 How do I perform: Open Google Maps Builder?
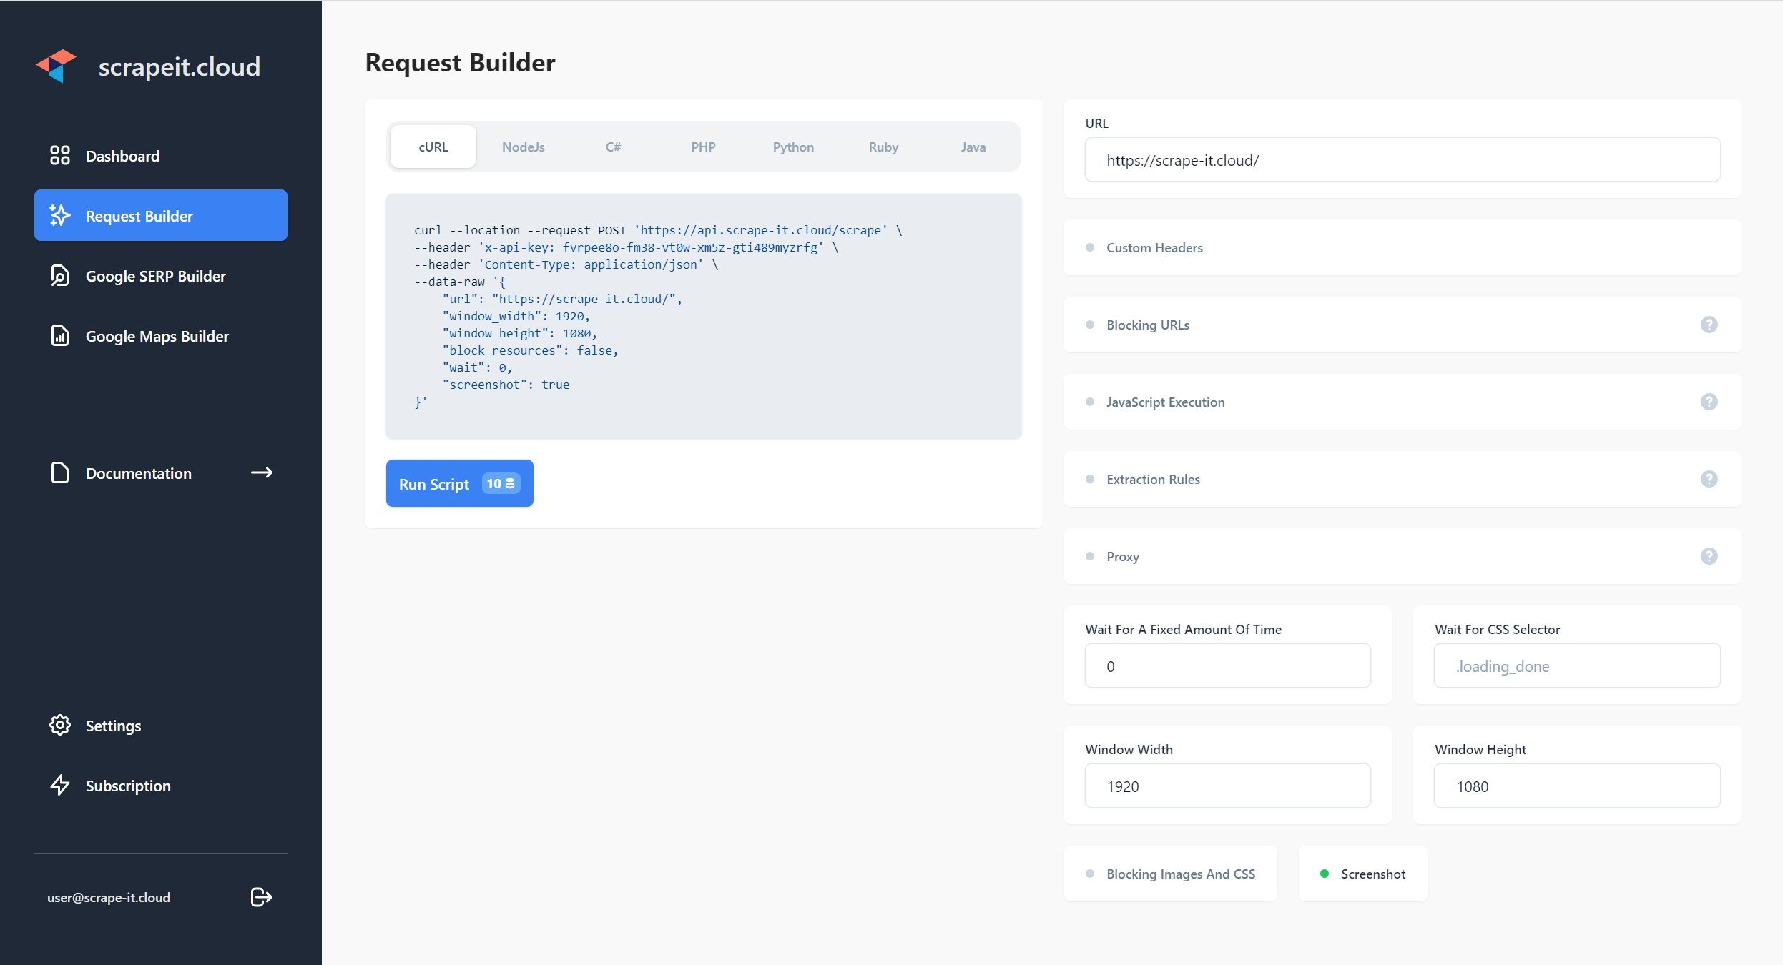[x=161, y=336]
